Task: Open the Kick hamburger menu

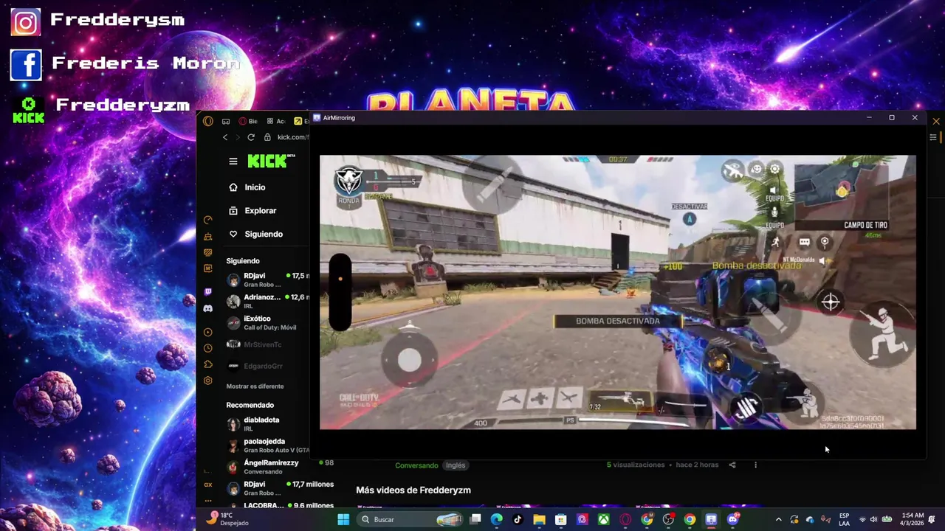Action: point(233,162)
